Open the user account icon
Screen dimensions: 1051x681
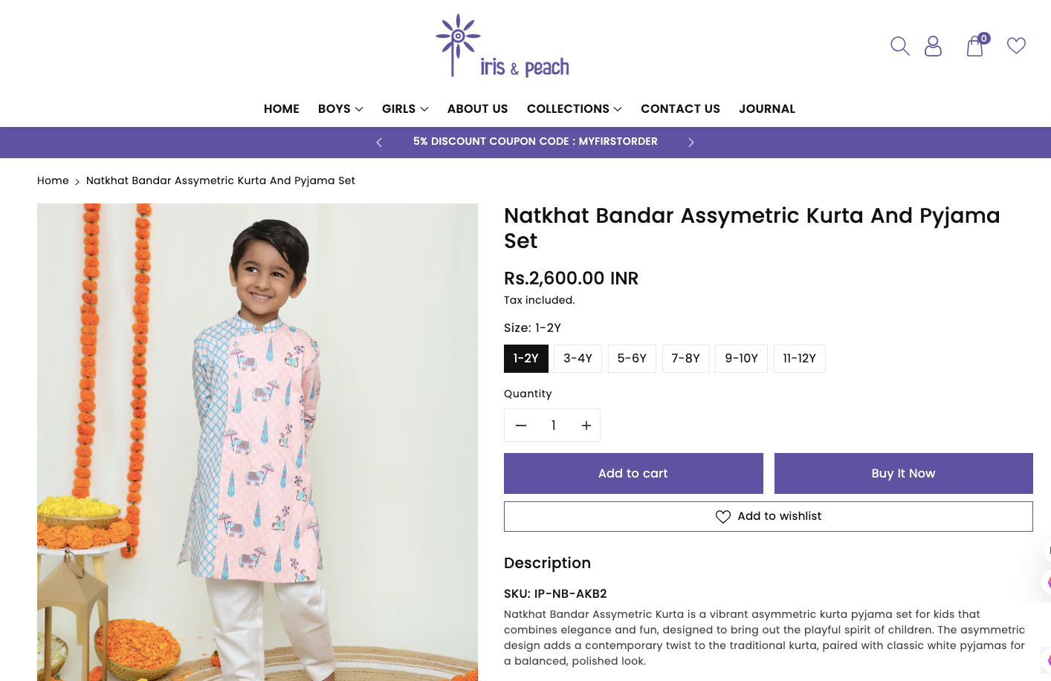[x=933, y=46]
